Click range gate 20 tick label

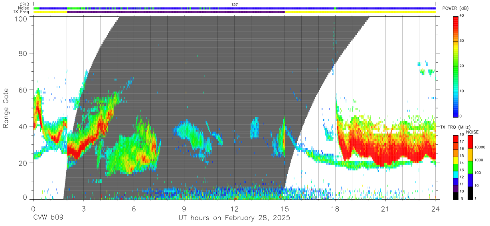pyautogui.click(x=23, y=163)
